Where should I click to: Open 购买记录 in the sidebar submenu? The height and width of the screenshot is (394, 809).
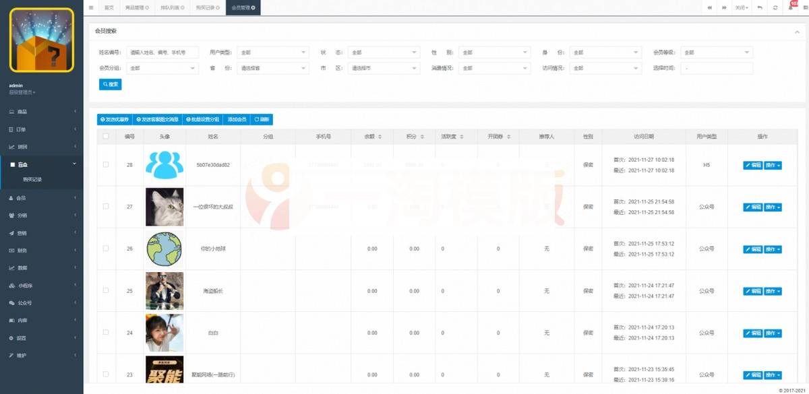pyautogui.click(x=32, y=180)
